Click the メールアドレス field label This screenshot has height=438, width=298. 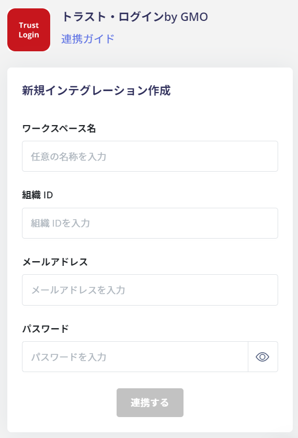point(55,262)
